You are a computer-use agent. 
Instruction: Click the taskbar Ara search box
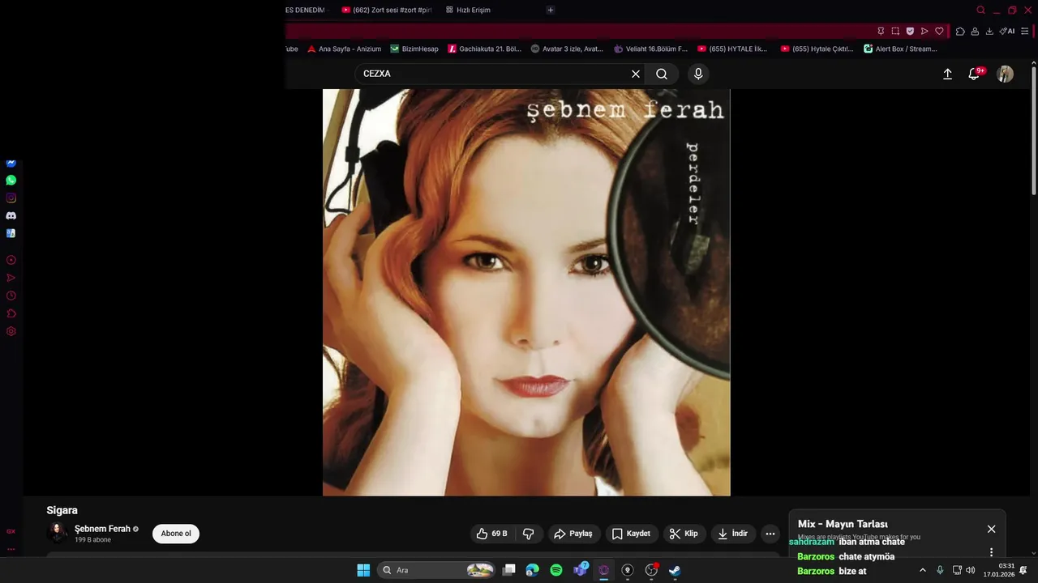pyautogui.click(x=437, y=570)
